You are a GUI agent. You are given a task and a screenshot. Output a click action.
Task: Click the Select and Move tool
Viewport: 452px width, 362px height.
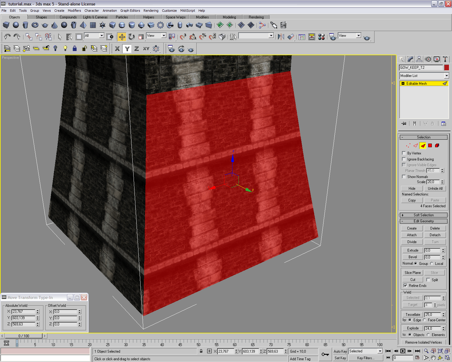[x=122, y=37]
